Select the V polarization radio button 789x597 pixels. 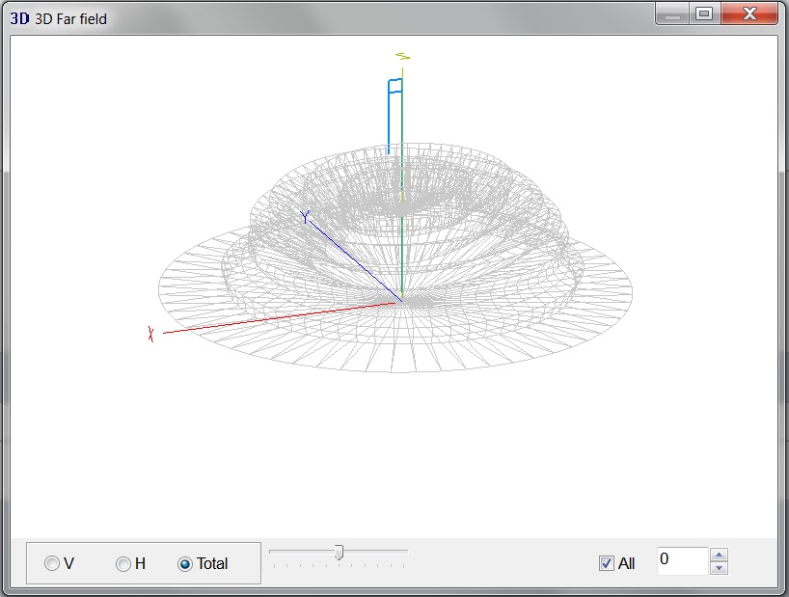(x=52, y=563)
